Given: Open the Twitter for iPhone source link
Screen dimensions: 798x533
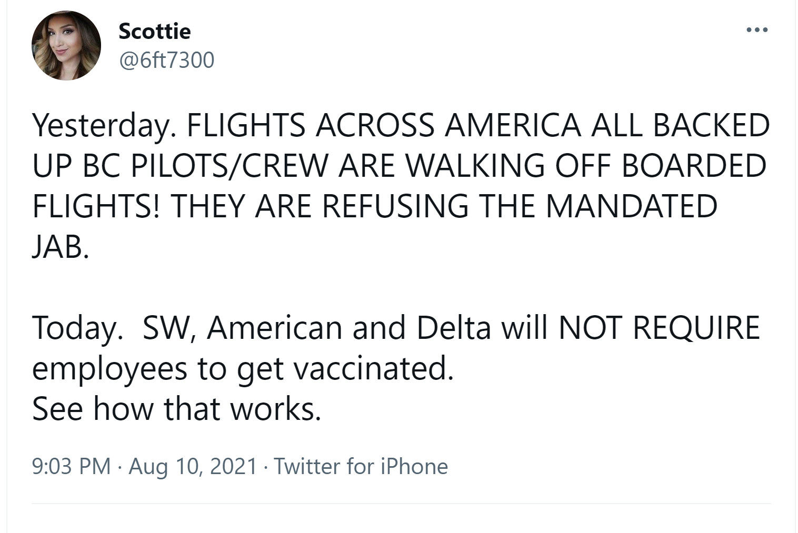Looking at the screenshot, I should [x=361, y=466].
